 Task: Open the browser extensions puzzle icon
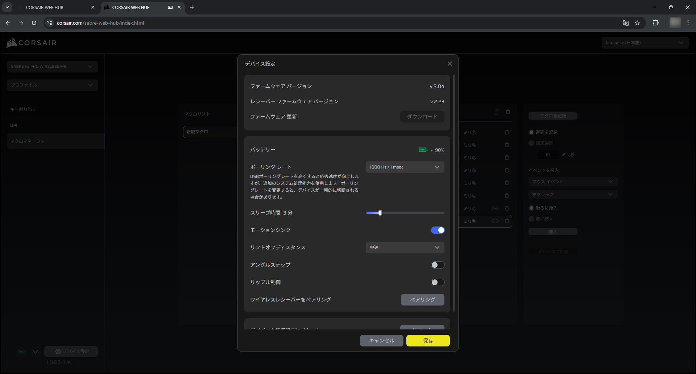pos(655,23)
